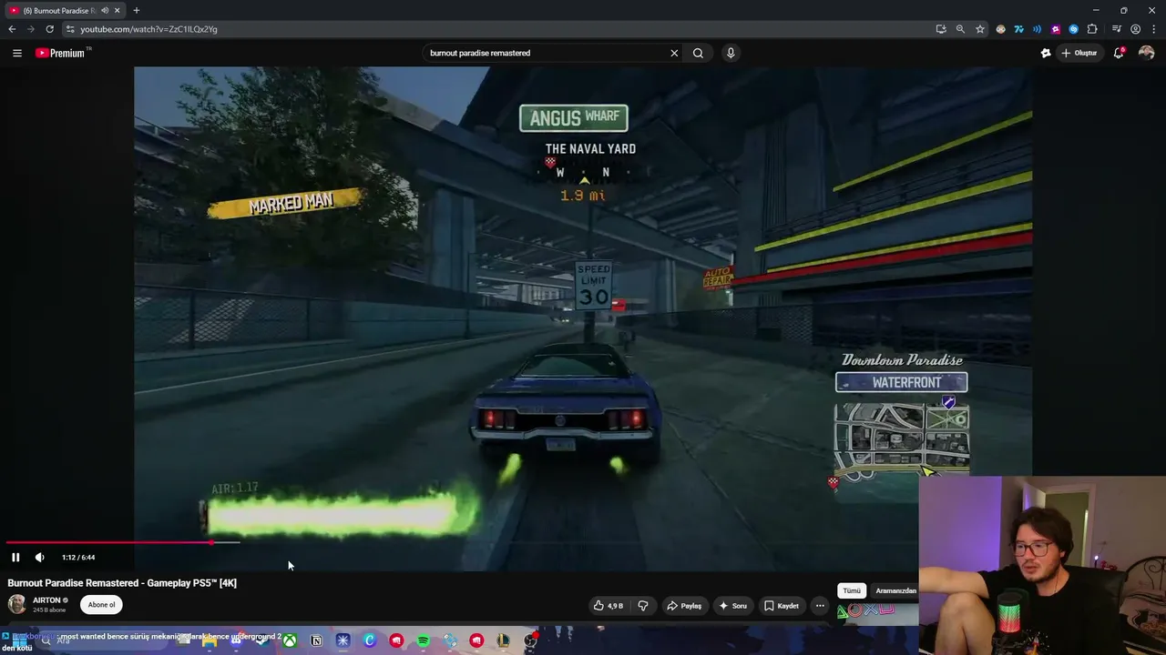The image size is (1166, 655).
Task: Go to YouTube Premium home logo
Action: 60,53
